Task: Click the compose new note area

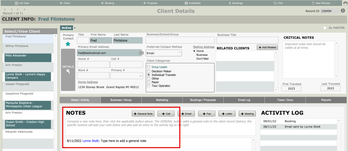Action: (x=160, y=127)
